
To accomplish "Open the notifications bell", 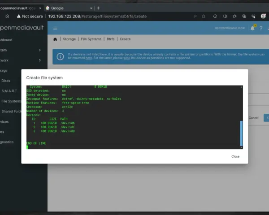I will point(252,28).
